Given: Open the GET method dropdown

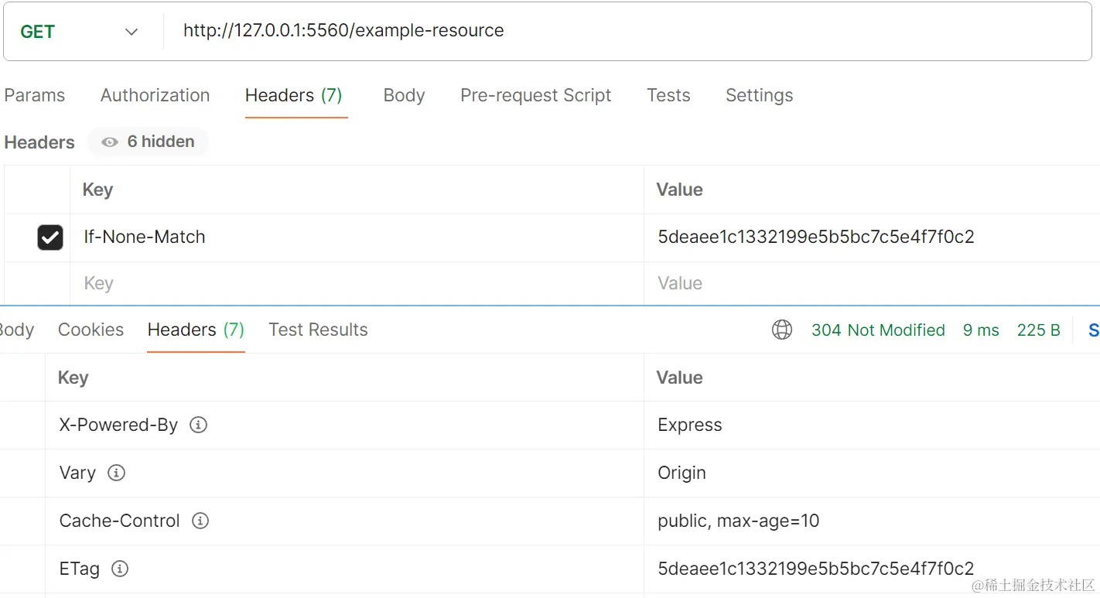Looking at the screenshot, I should pyautogui.click(x=81, y=32).
